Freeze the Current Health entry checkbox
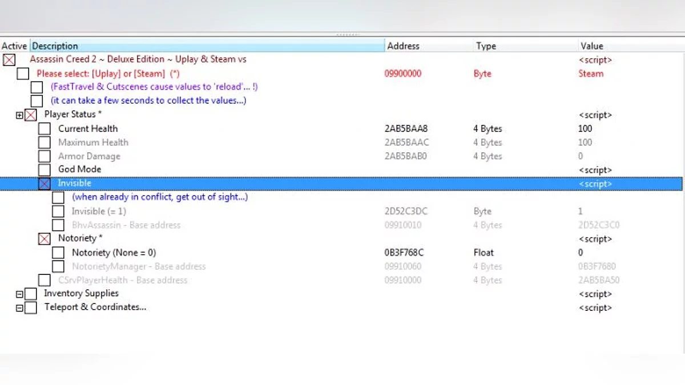This screenshot has height=385, width=685. point(45,129)
